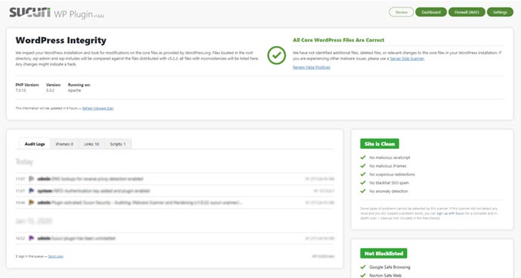This screenshot has width=521, height=278.
Task: Click the Sucuri logo
Action: (30, 13)
